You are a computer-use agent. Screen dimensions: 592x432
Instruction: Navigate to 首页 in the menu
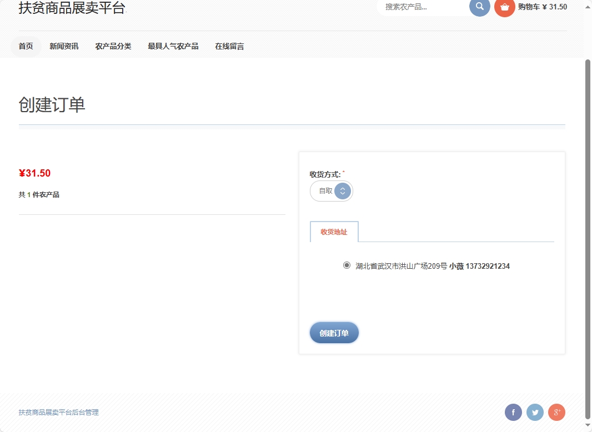(26, 46)
